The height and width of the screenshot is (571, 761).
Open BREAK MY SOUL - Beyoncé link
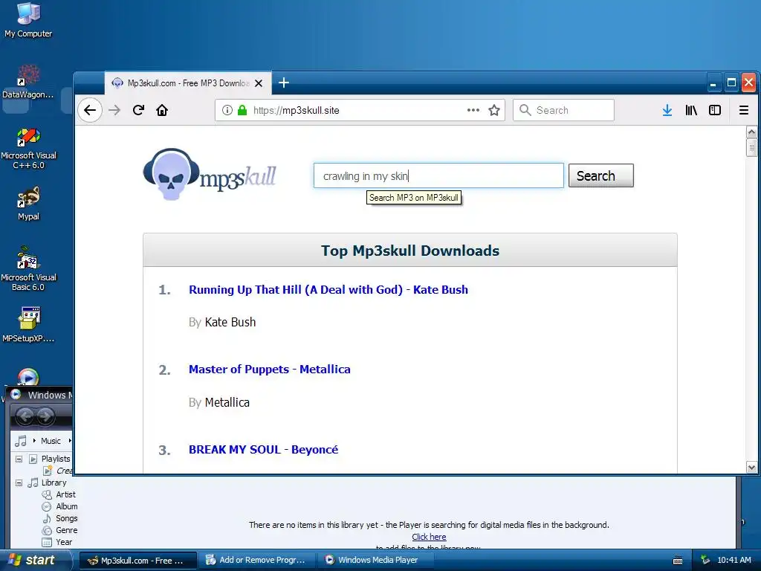tap(264, 450)
